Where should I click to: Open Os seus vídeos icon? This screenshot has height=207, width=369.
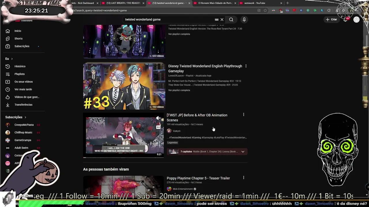coord(8,82)
